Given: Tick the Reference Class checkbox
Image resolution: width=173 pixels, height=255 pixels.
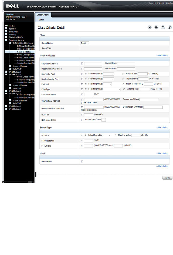Looking at the screenshot, I should pos(82,120).
